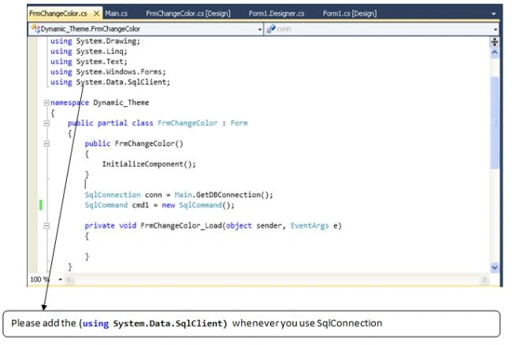
Task: Close the FrmChangeColor.cs tab
Action: tap(96, 13)
